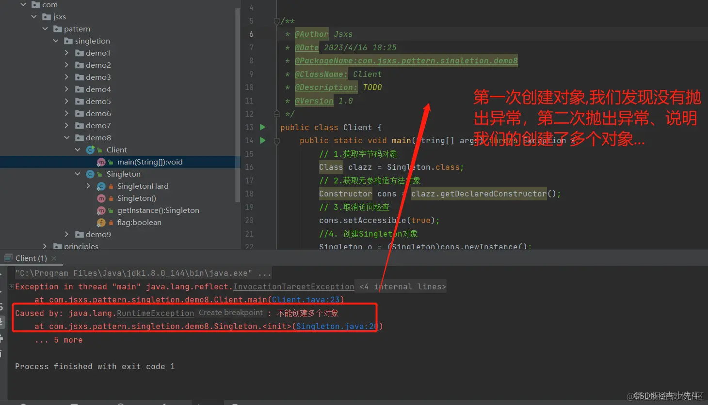This screenshot has width=708, height=405.
Task: Click the Singleton() constructor method icon
Action: click(101, 198)
